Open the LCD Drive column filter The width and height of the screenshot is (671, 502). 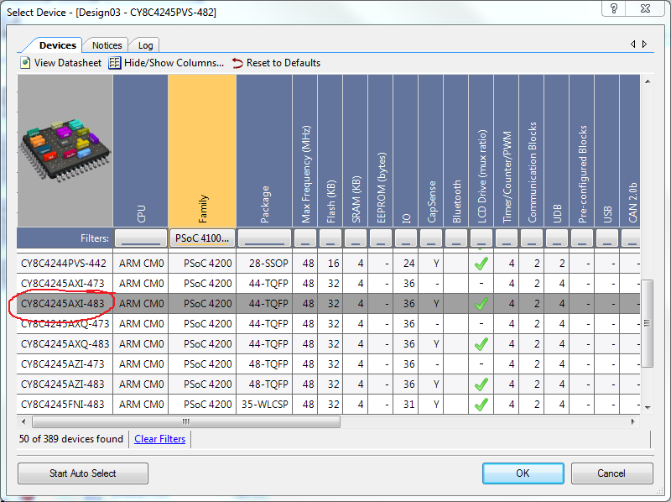[481, 238]
